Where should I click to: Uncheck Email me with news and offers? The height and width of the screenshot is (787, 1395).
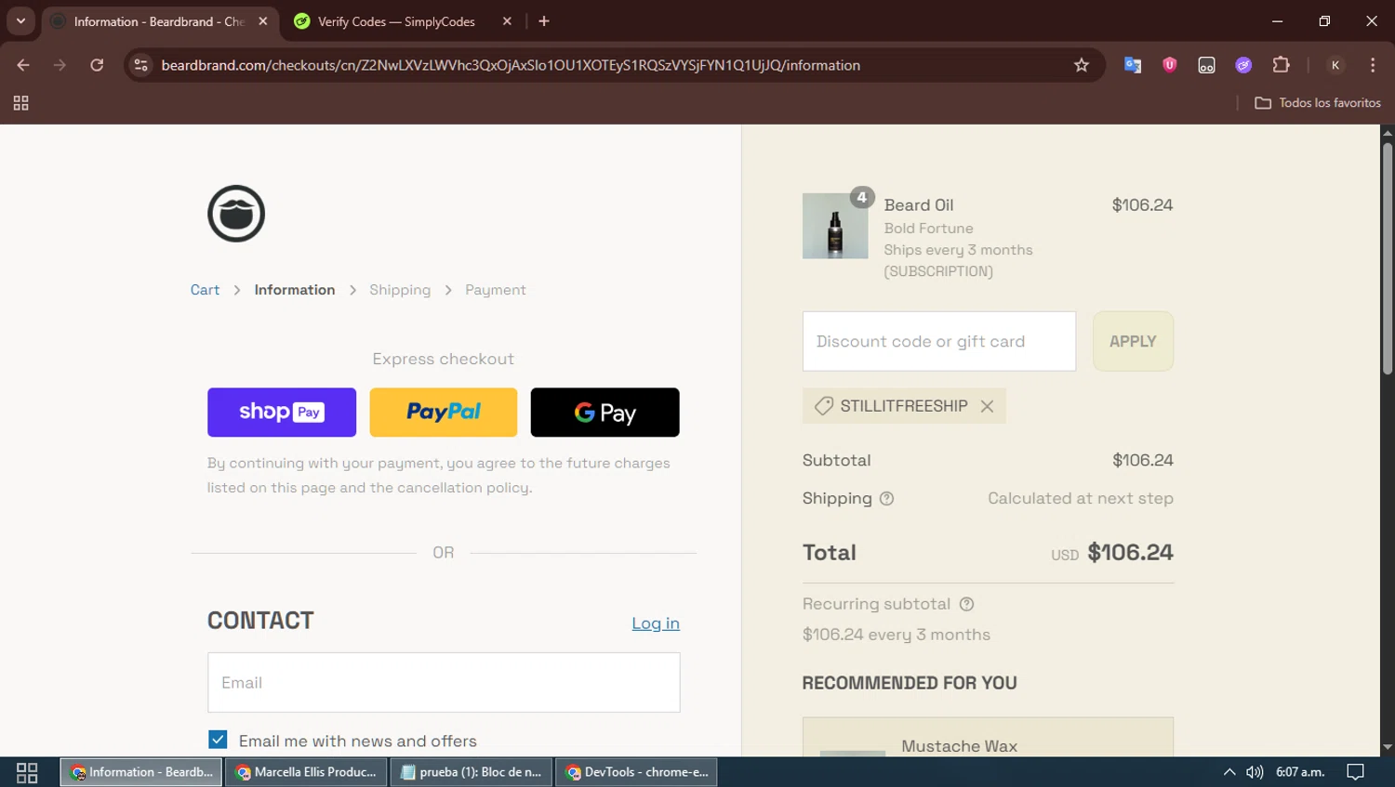tap(218, 740)
